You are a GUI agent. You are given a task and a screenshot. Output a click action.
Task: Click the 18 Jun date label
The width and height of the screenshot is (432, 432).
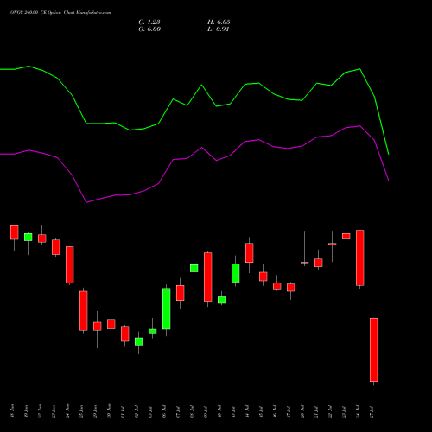pos(12,411)
